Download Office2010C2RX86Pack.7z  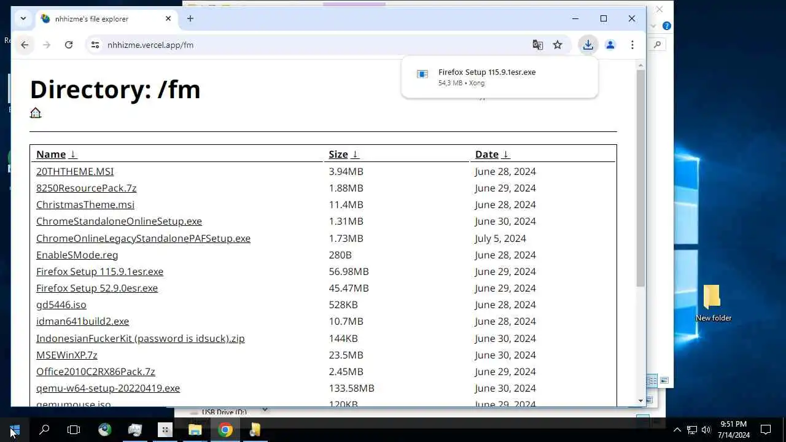click(x=96, y=371)
